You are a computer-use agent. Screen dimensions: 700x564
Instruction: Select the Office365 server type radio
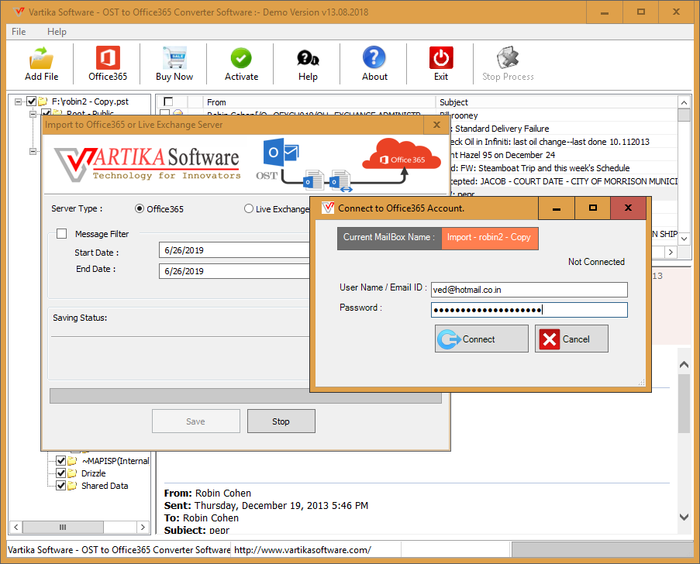click(140, 209)
